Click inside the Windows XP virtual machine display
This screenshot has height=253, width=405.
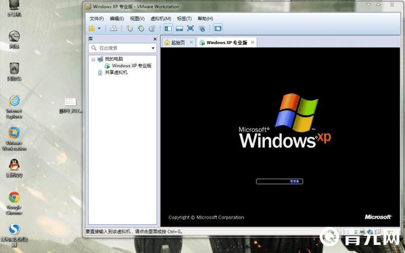(x=280, y=137)
